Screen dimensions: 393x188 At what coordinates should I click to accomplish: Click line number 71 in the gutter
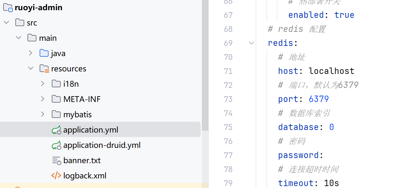(x=228, y=71)
